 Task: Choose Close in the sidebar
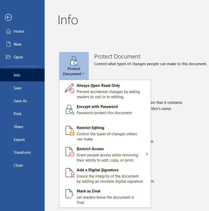pos(22,165)
